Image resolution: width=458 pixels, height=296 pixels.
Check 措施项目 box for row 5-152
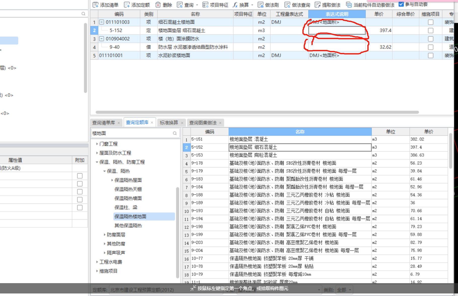coord(431,31)
